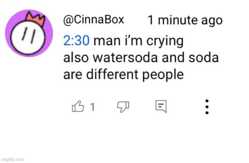The height and width of the screenshot is (163, 249).
Task: Like the comment with the thumbs-up icon
Action: [x=78, y=107]
